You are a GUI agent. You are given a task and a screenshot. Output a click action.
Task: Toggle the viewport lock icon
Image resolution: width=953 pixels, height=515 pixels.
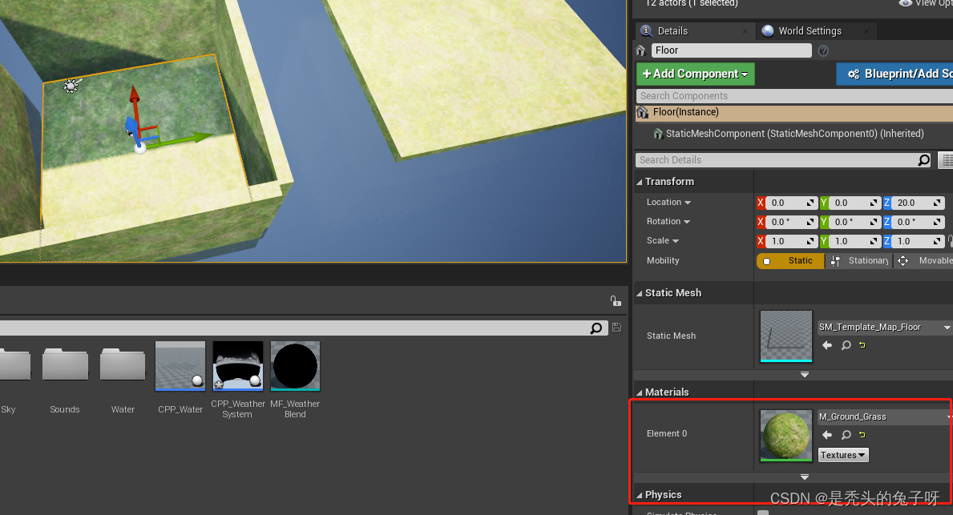[616, 301]
